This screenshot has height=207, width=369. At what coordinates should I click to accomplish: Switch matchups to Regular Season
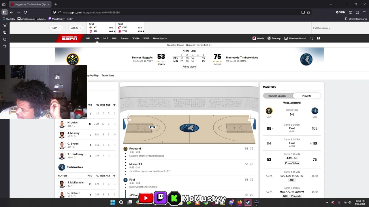(x=277, y=96)
